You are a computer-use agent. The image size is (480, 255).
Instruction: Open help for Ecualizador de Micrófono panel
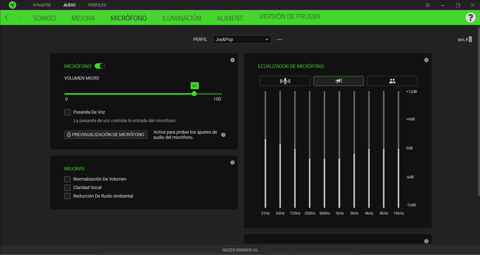pos(426,60)
